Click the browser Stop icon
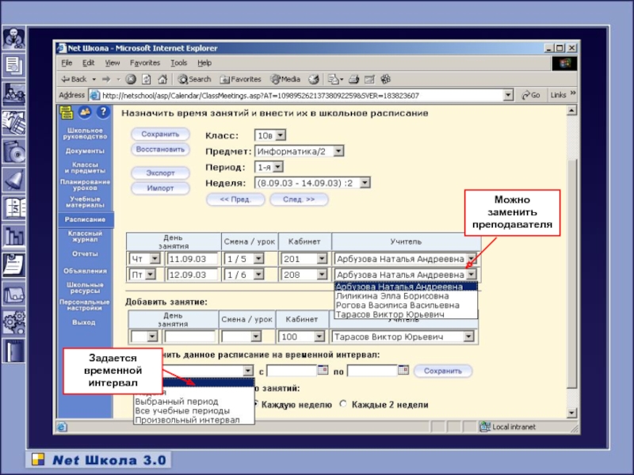Screen dimensions: 634x475 (x=132, y=79)
